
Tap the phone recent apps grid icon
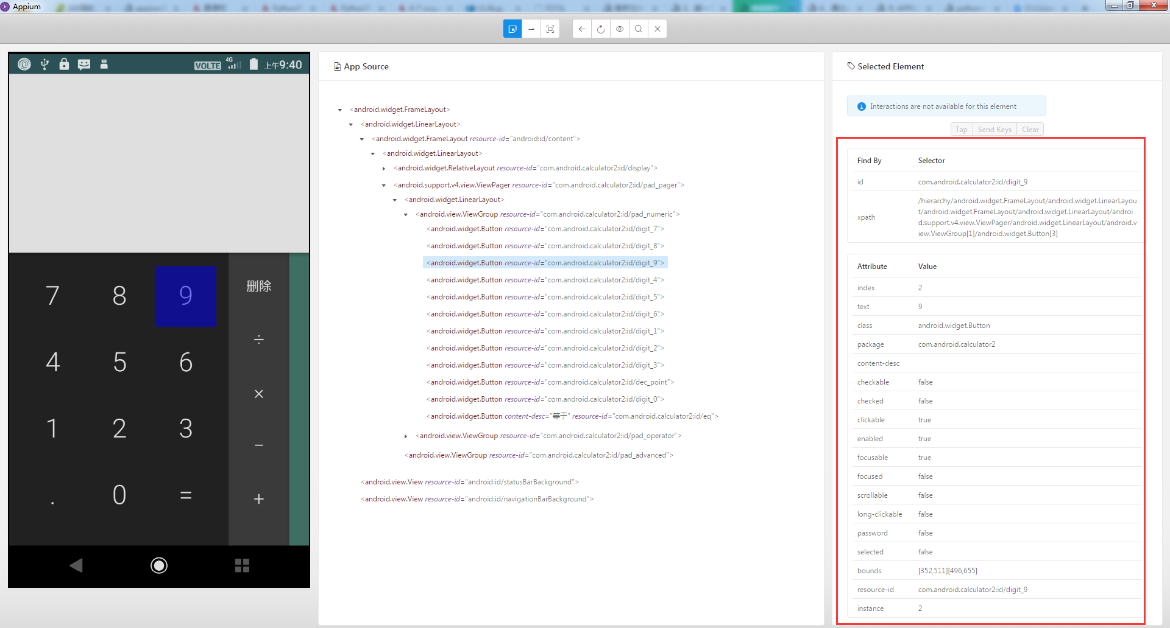(242, 565)
